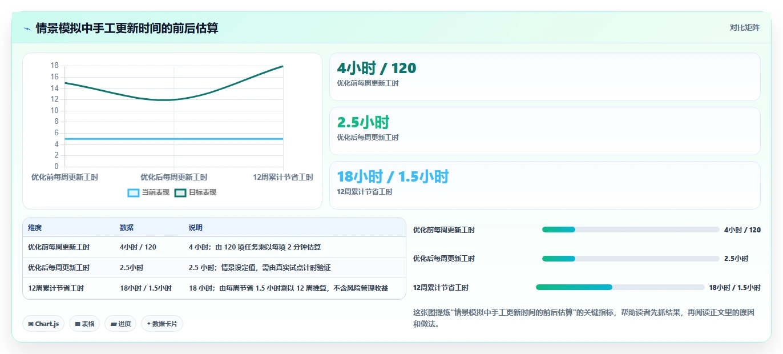Click progress list label 12周累计节省工时

[x=441, y=288]
